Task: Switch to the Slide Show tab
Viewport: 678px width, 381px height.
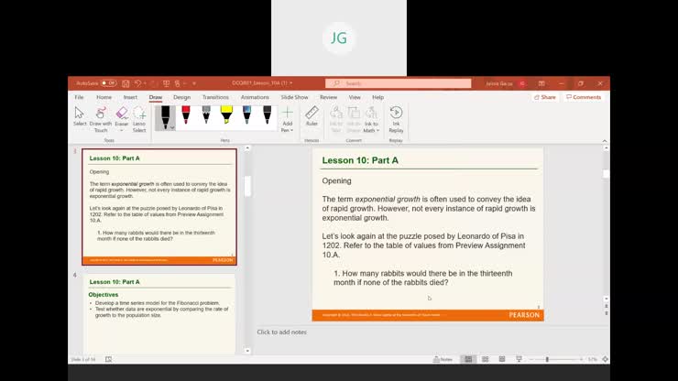Action: (294, 97)
